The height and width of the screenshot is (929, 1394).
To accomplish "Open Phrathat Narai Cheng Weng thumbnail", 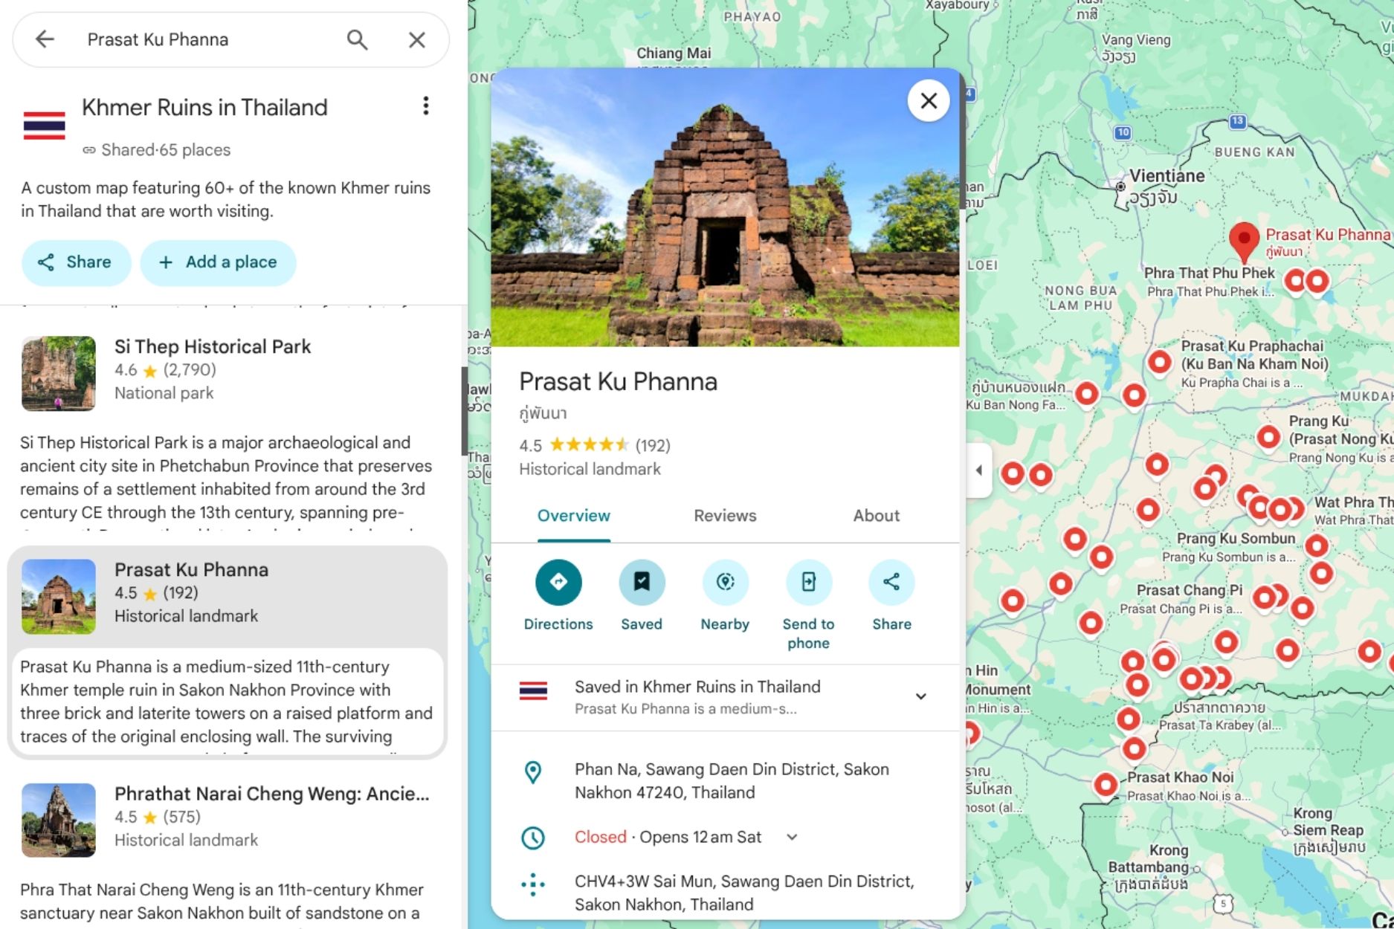I will coord(59,820).
